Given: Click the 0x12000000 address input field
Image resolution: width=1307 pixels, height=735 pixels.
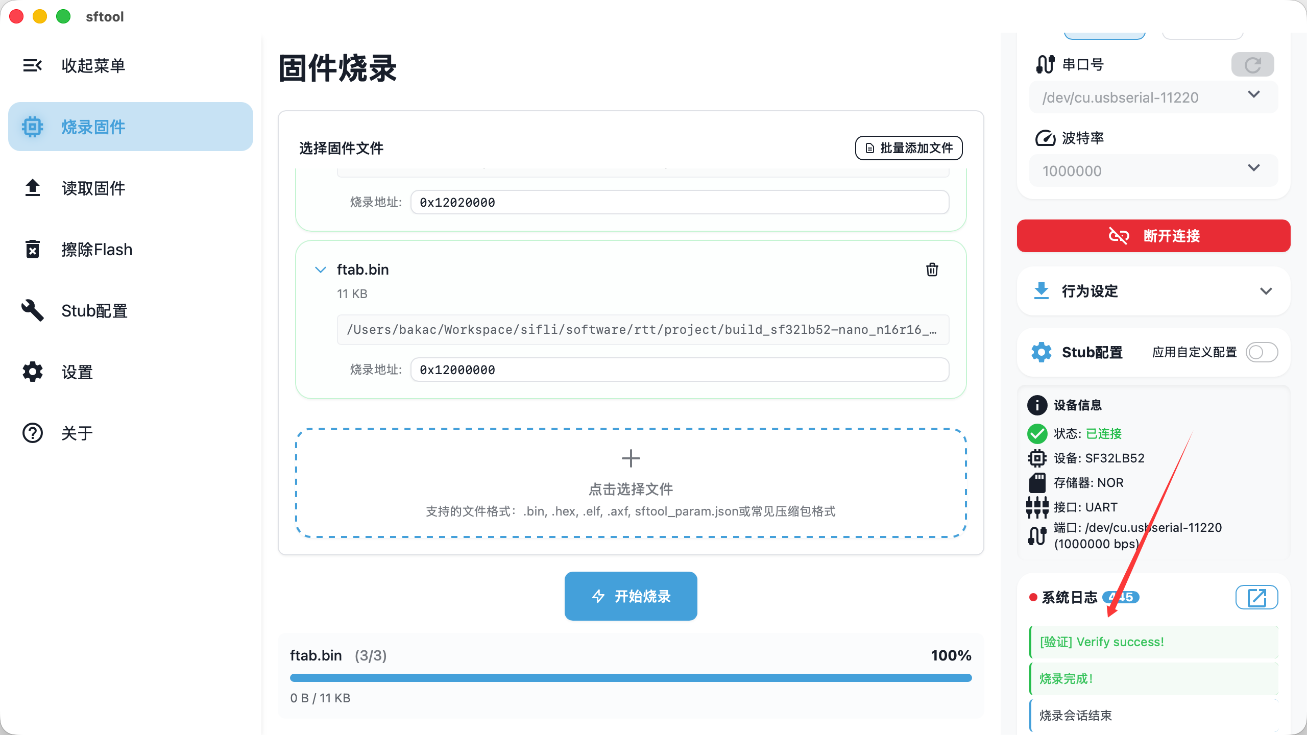Looking at the screenshot, I should 679,370.
